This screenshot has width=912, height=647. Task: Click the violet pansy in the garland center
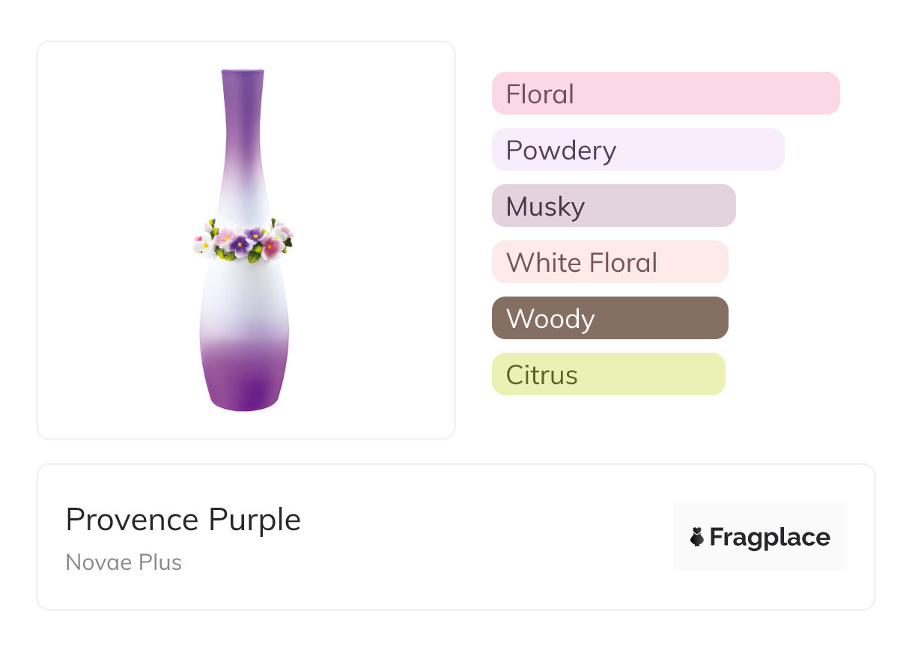click(240, 243)
